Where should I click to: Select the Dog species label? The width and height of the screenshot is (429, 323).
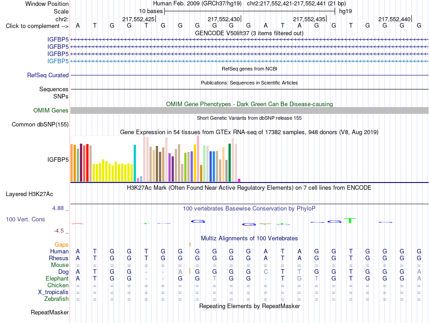(63, 272)
